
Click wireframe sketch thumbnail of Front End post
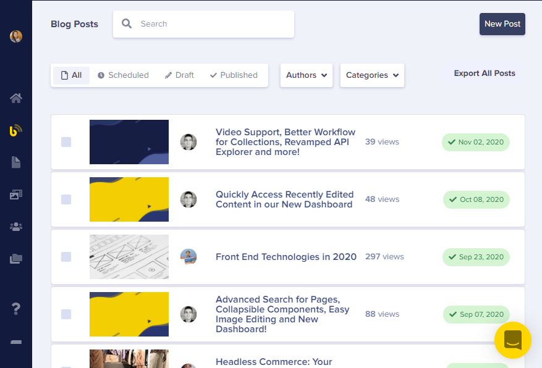pyautogui.click(x=129, y=257)
